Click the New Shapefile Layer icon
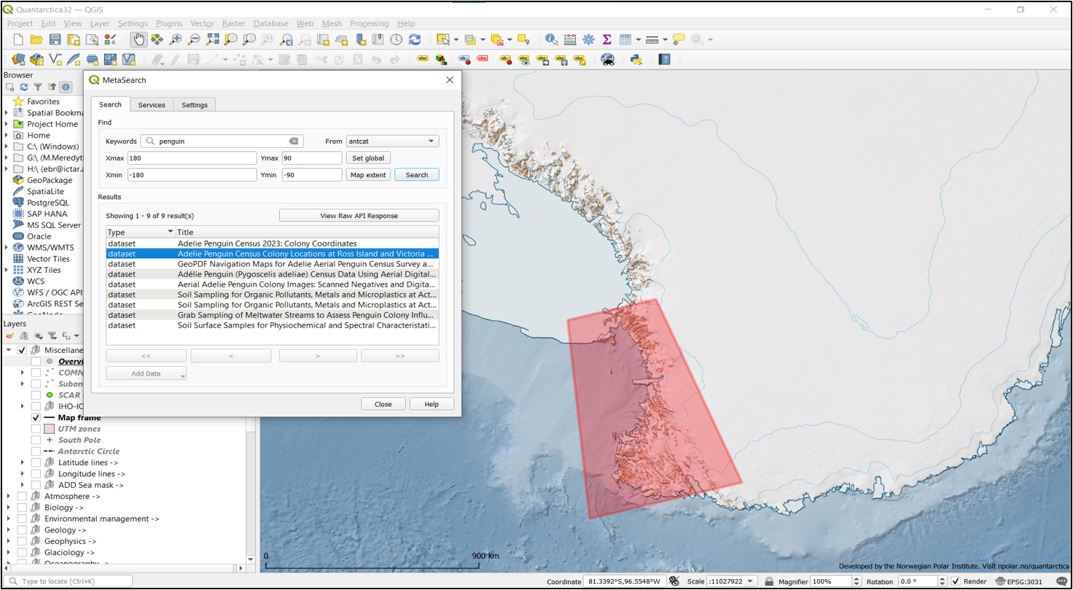The image size is (1073, 590). tap(55, 59)
